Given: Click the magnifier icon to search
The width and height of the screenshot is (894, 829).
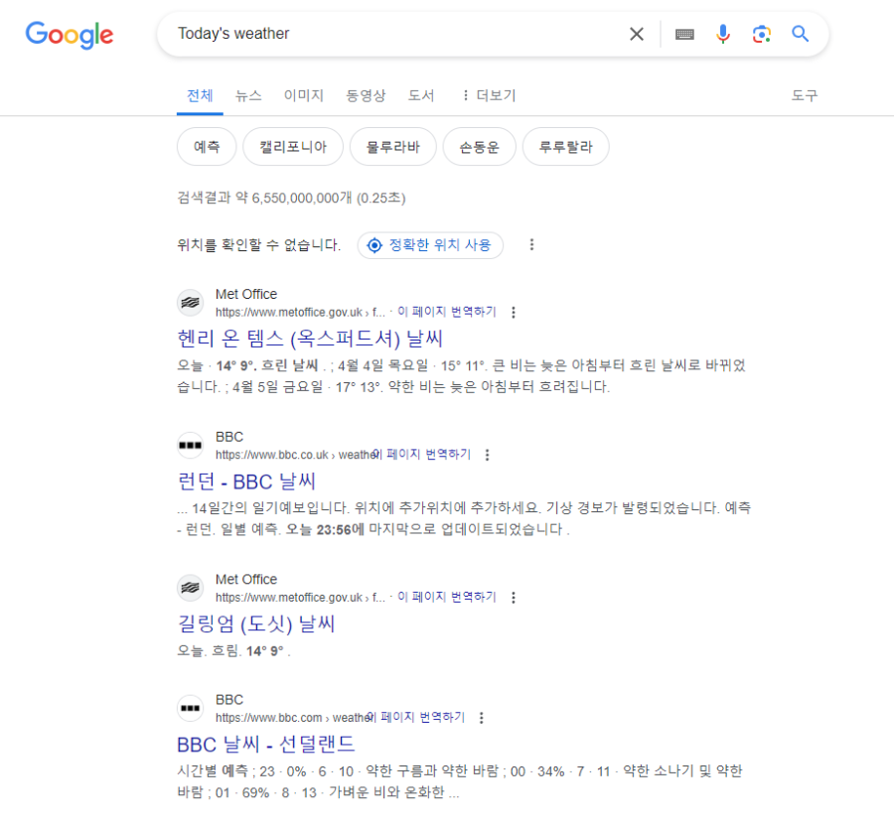Looking at the screenshot, I should [x=801, y=34].
